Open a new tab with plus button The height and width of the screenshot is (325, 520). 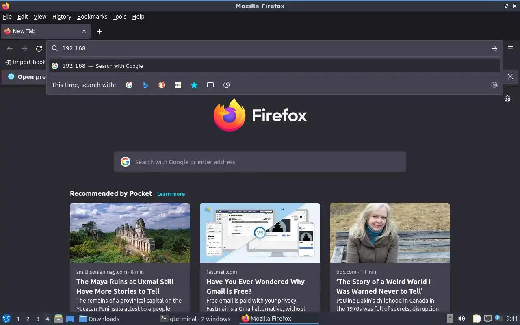tap(99, 31)
